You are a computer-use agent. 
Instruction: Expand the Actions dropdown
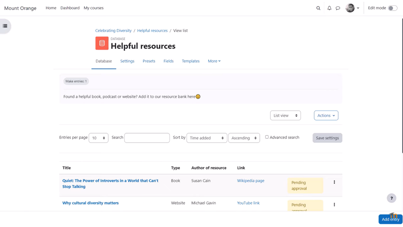[326, 115]
